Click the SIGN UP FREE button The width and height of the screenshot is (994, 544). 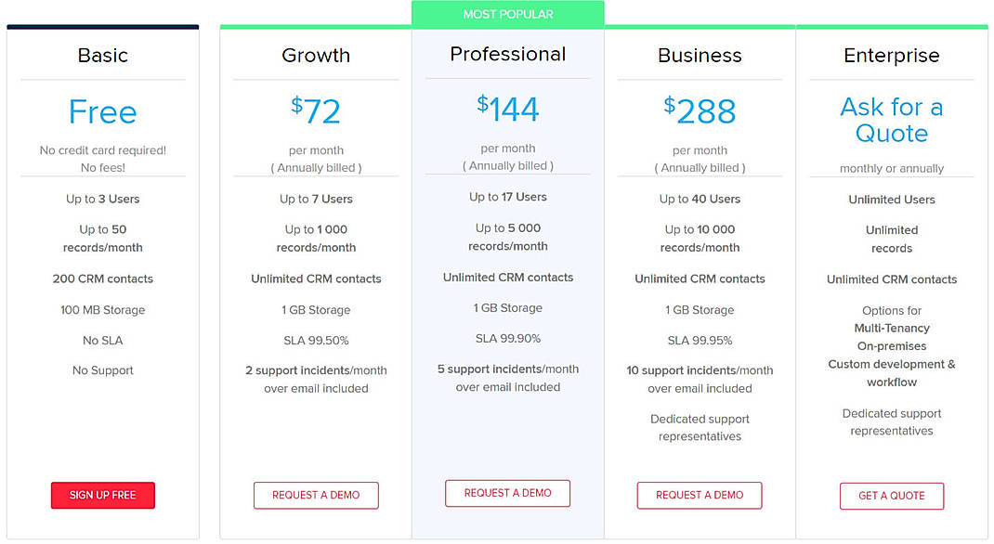click(x=102, y=495)
